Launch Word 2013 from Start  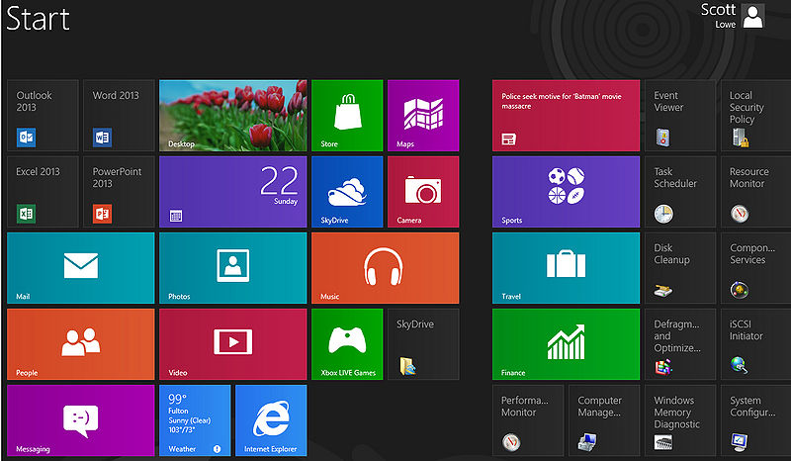click(x=118, y=116)
